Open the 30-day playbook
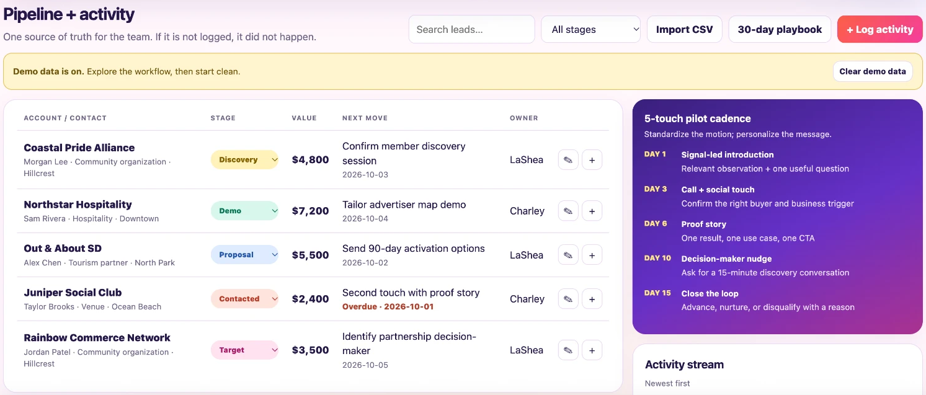 tap(780, 29)
